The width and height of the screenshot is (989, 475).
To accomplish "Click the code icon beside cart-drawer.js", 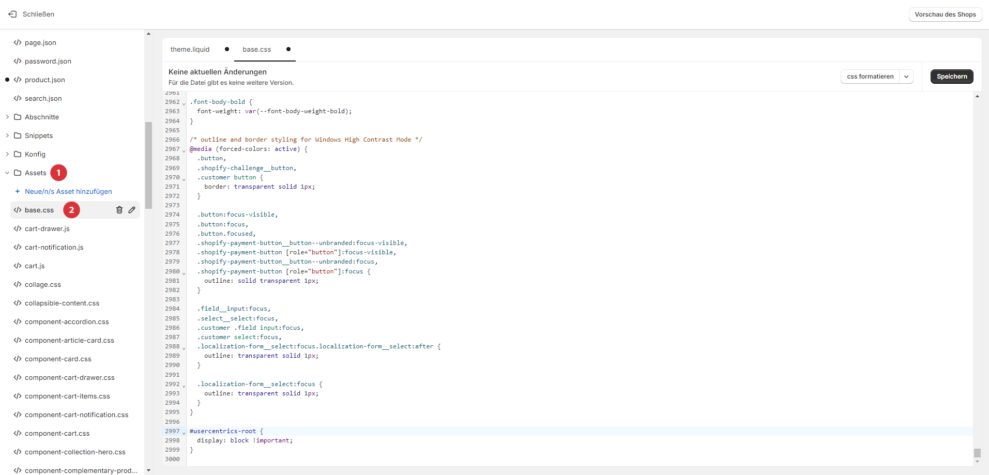I will point(18,228).
